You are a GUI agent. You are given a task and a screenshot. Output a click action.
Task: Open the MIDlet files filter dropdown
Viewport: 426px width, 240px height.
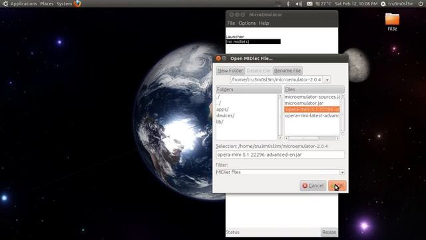pyautogui.click(x=342, y=172)
